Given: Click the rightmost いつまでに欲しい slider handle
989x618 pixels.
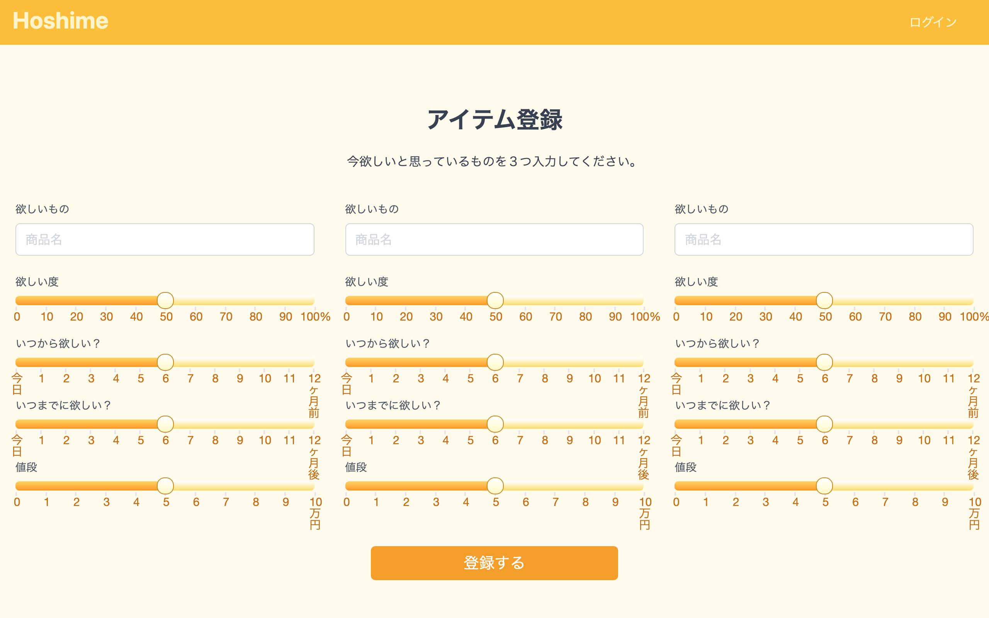Looking at the screenshot, I should tap(825, 424).
